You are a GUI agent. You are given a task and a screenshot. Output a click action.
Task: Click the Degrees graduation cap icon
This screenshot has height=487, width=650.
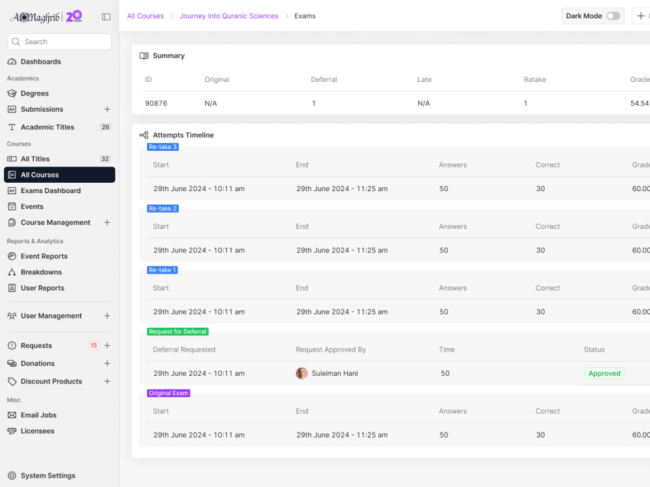tap(12, 94)
